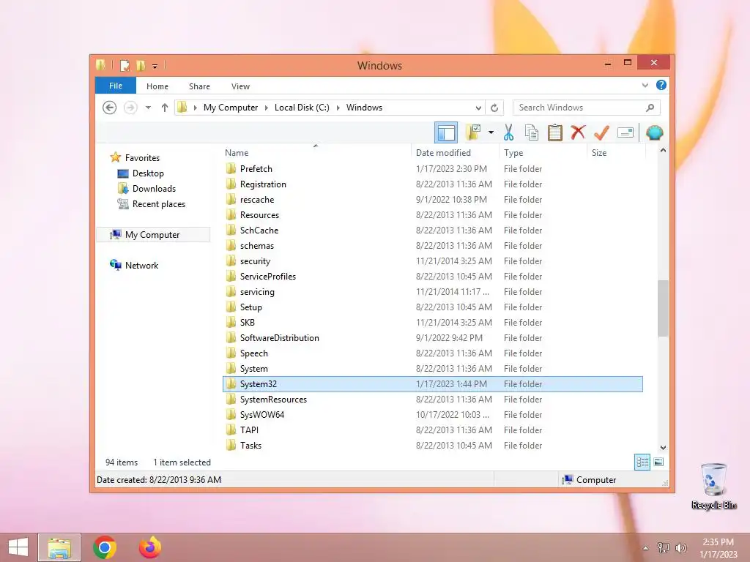750x562 pixels.
Task: Expand the arrow before My Computer in the address bar
Action: tap(195, 108)
